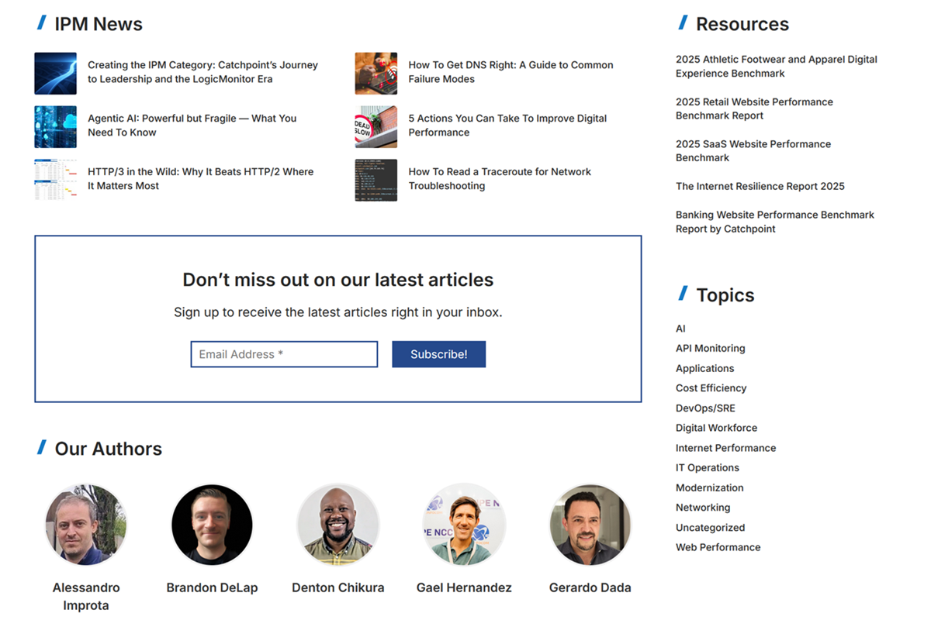View Gael Hernandez's author page
Viewport: 931px width, 620px height.
click(464, 524)
